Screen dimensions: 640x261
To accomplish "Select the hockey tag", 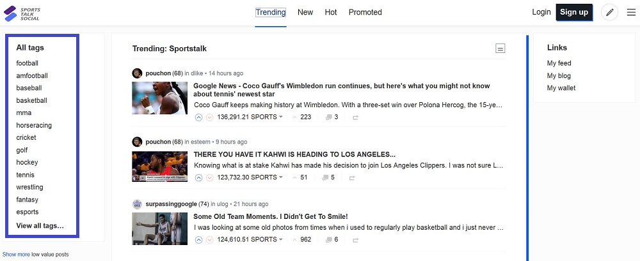I will pyautogui.click(x=27, y=163).
